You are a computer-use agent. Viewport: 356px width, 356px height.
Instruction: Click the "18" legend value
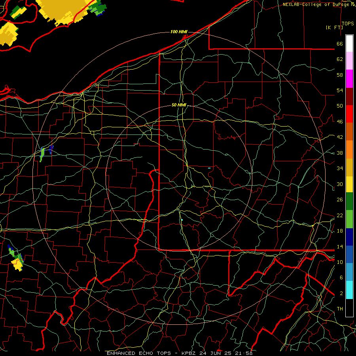(340, 231)
